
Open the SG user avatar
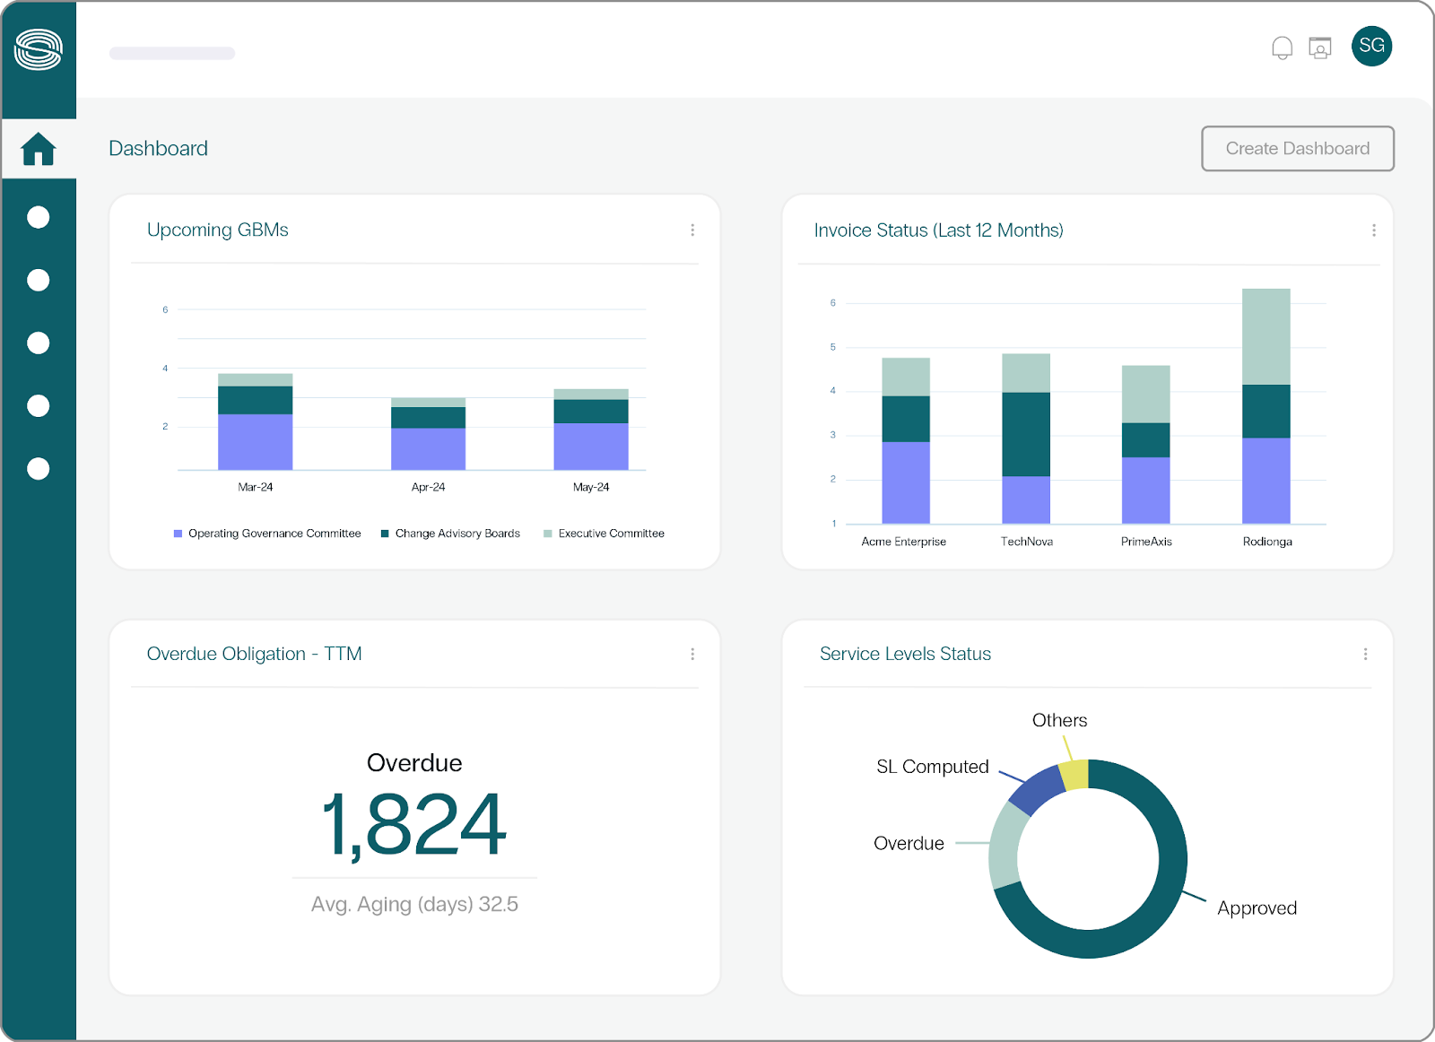(x=1371, y=46)
